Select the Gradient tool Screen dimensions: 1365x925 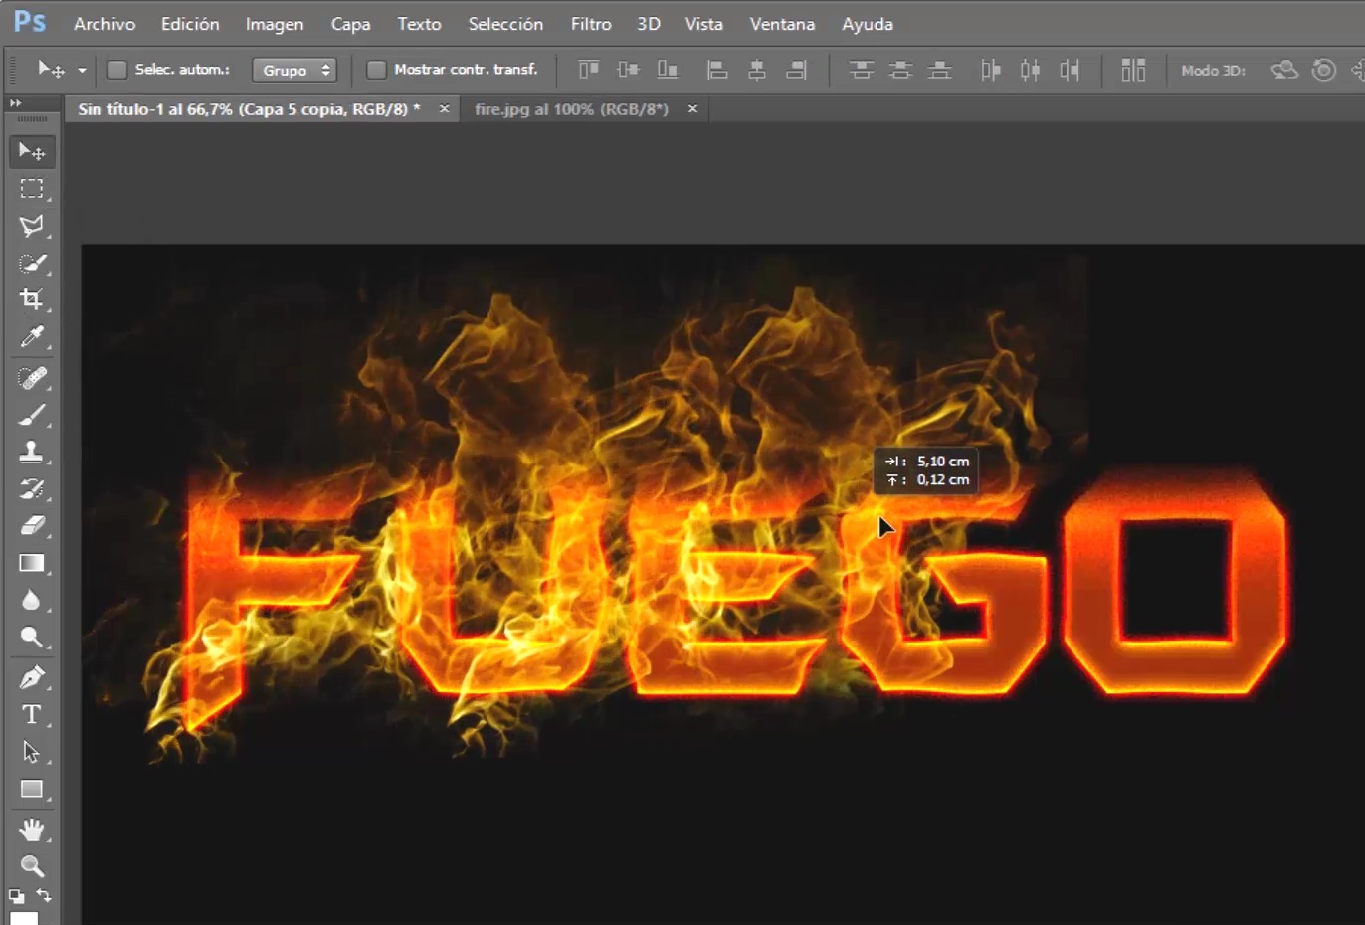(x=32, y=563)
